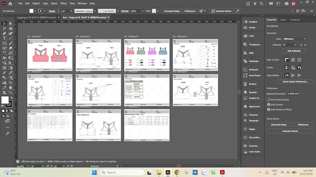Open the Glyphs panel

(250, 129)
